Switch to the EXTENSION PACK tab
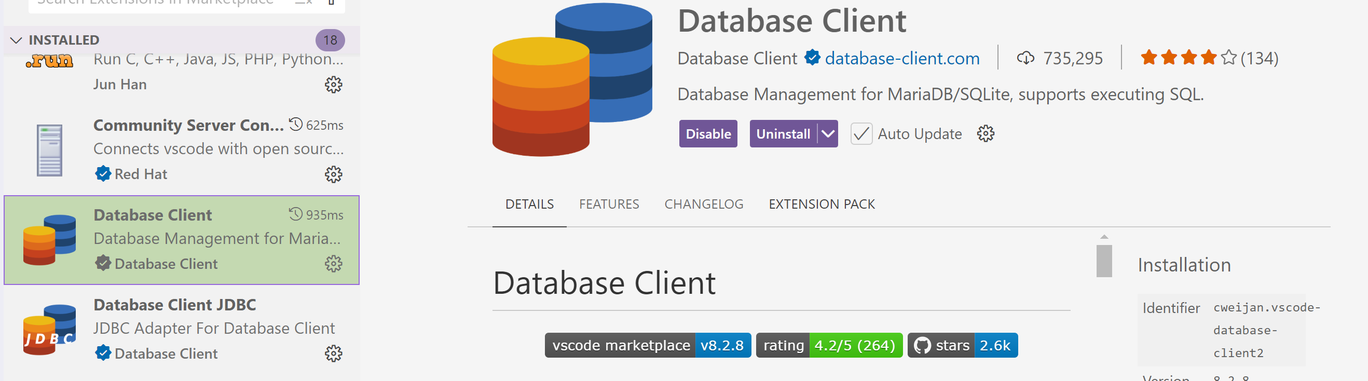This screenshot has height=381, width=1368. 822,205
